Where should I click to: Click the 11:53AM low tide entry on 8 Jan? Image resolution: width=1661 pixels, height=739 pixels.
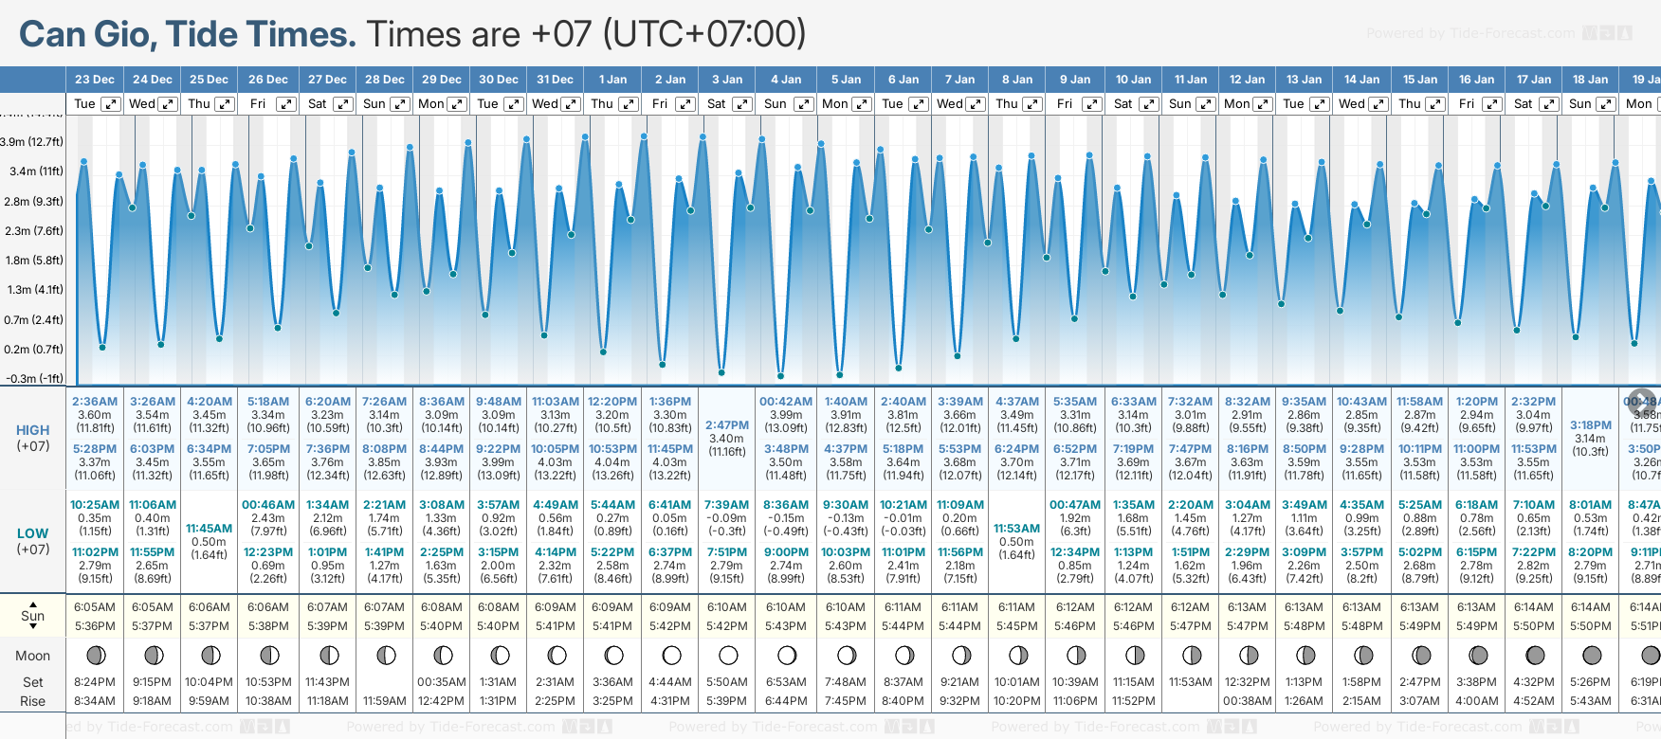(1016, 529)
